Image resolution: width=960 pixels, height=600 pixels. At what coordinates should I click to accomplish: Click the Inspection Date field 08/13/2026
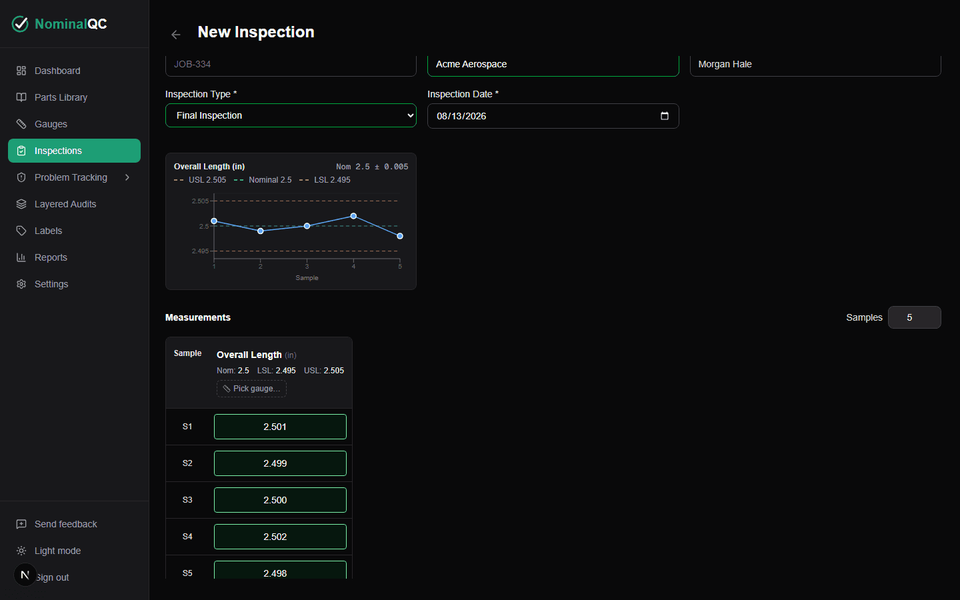(553, 116)
